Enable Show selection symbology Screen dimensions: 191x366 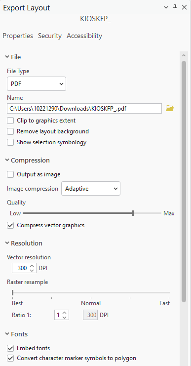pos(10,142)
